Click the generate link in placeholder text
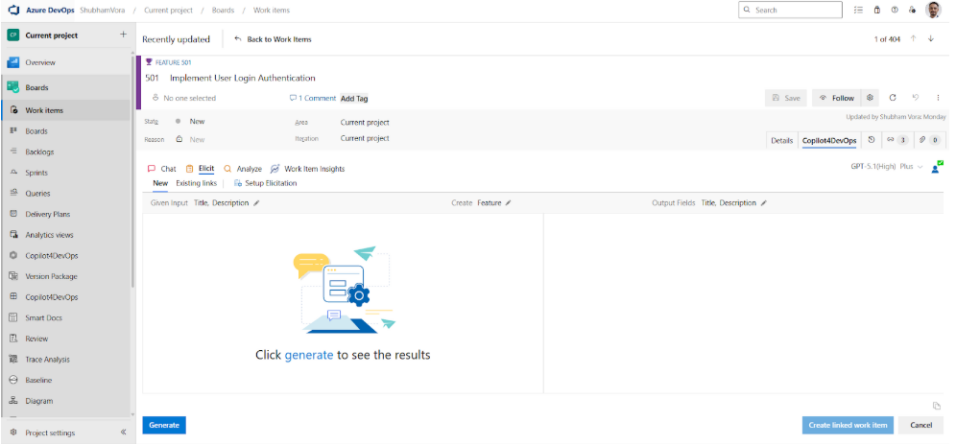The height and width of the screenshot is (444, 956). pos(309,355)
